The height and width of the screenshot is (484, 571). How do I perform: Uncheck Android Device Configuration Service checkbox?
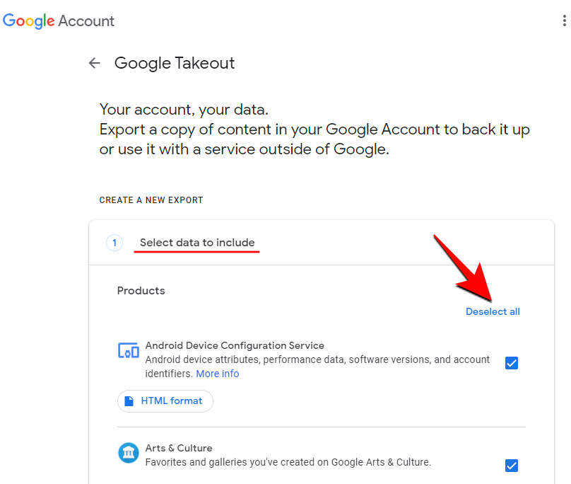[x=512, y=363]
